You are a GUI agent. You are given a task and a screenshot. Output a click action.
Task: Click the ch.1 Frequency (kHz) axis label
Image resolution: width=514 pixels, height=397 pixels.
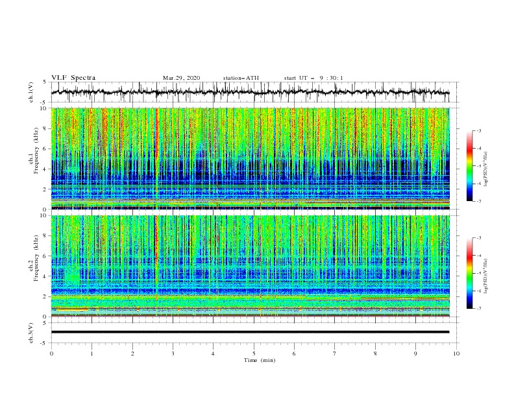point(34,151)
